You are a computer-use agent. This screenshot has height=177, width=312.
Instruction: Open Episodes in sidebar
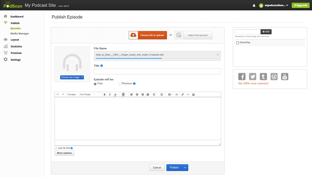(x=16, y=28)
